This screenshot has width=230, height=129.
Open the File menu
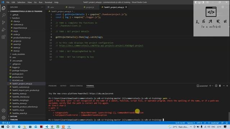point(8,2)
